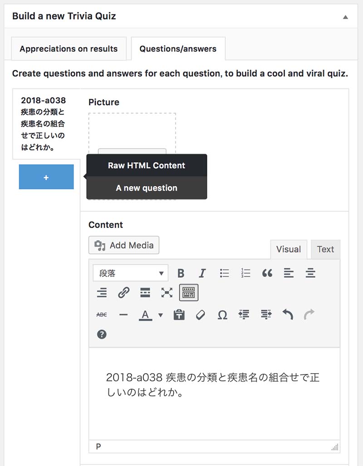Collapse the Build a new Trivia Quiz panel
This screenshot has height=466, width=363.
tap(345, 17)
